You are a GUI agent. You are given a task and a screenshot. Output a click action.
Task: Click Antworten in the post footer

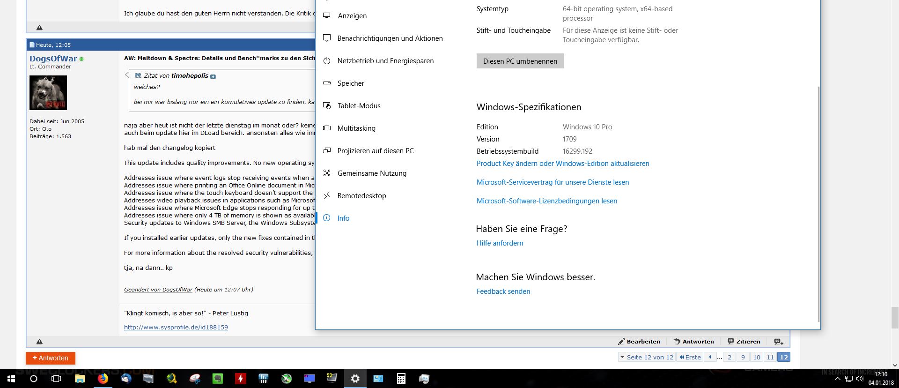tap(694, 342)
